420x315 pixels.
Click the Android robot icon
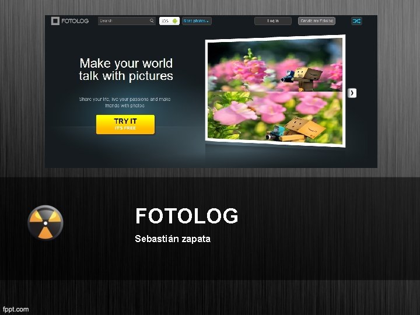pos(175,21)
